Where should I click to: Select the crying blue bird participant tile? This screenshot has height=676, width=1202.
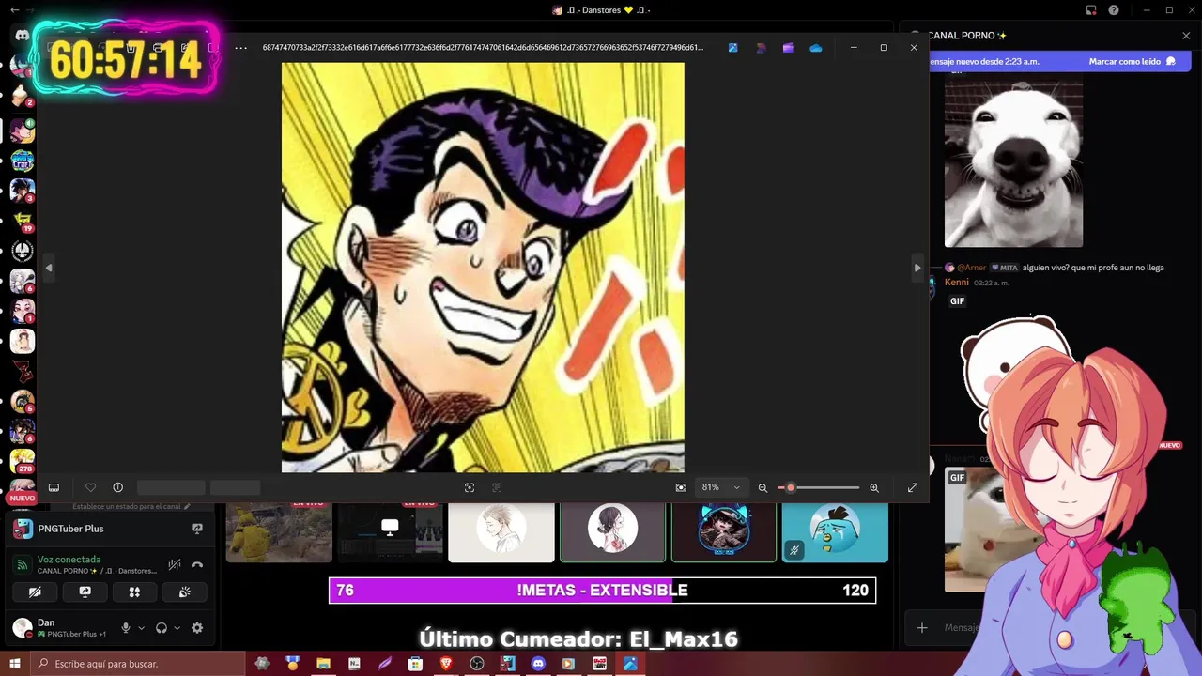point(835,531)
